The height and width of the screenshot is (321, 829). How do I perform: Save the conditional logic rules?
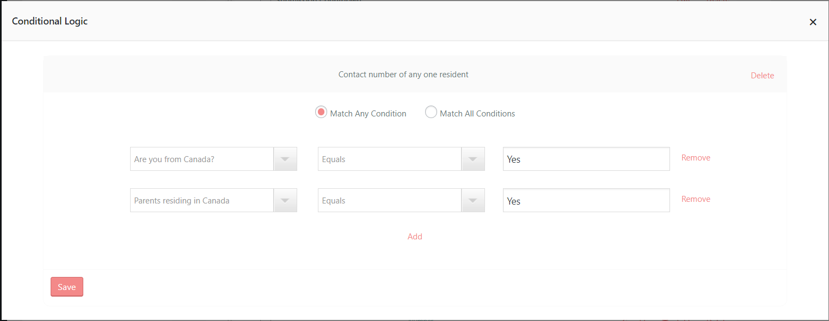click(66, 287)
